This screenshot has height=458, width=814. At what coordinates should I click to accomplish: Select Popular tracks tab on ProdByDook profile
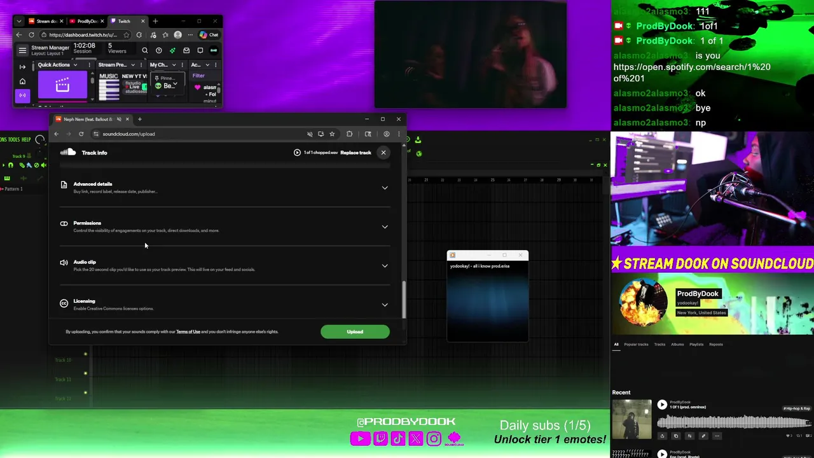point(636,344)
